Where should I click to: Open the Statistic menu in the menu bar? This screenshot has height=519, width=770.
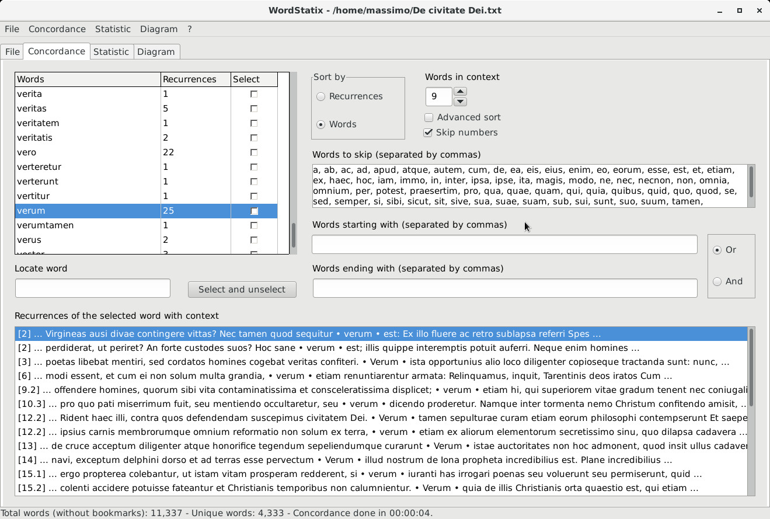[x=113, y=29]
